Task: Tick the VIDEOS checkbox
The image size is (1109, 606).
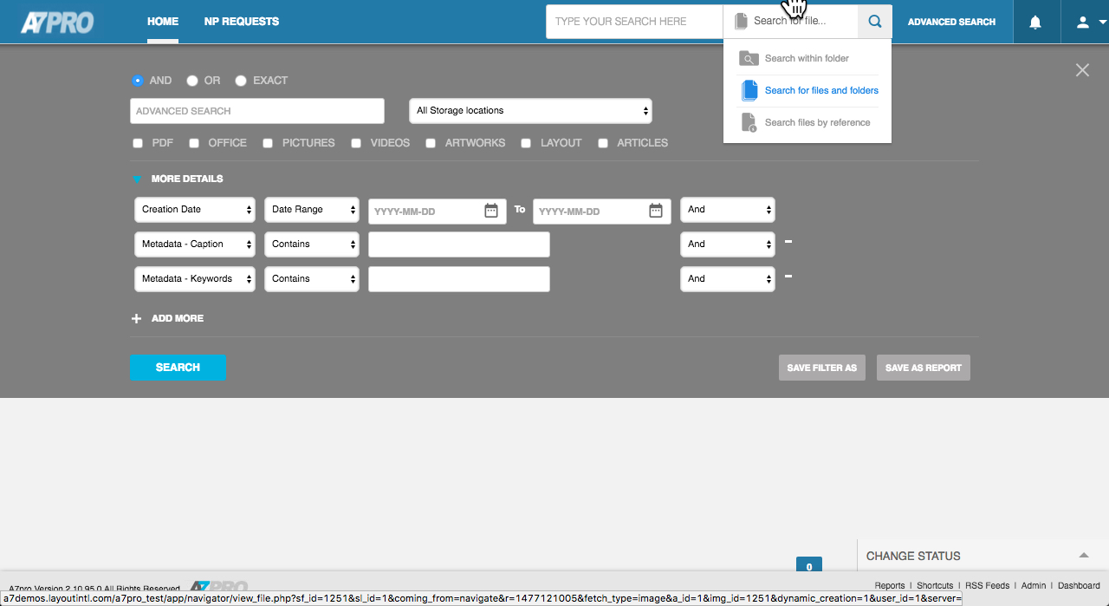Action: 356,143
